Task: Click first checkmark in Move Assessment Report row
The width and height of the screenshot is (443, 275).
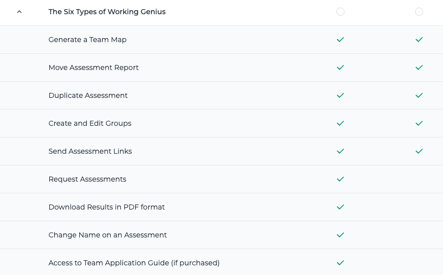Action: tap(340, 67)
